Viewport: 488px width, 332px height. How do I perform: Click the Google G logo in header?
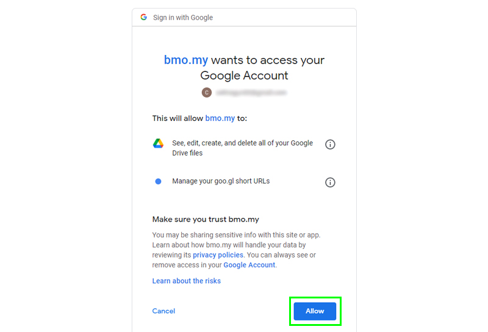(x=143, y=17)
